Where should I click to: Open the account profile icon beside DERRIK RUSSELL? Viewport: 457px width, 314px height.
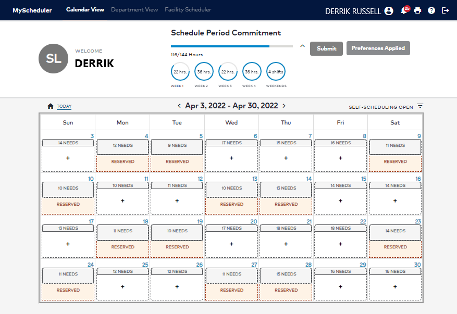point(389,10)
